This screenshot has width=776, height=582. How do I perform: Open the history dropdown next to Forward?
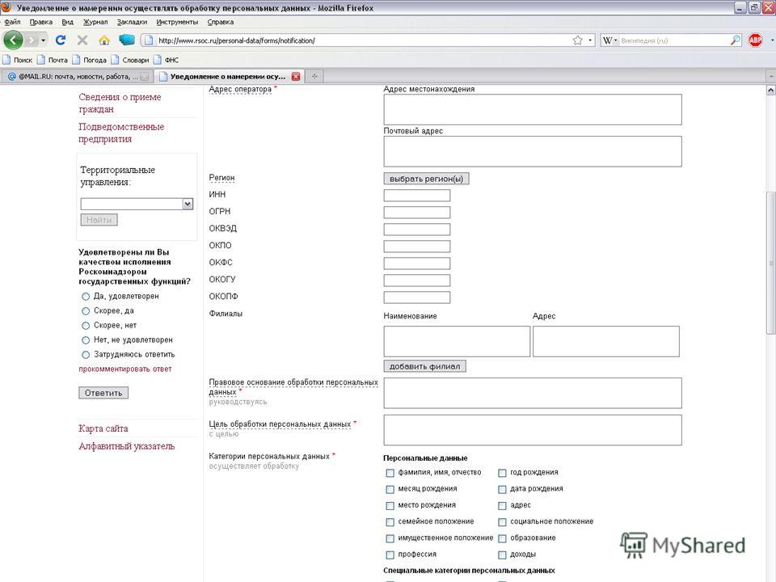(43, 40)
